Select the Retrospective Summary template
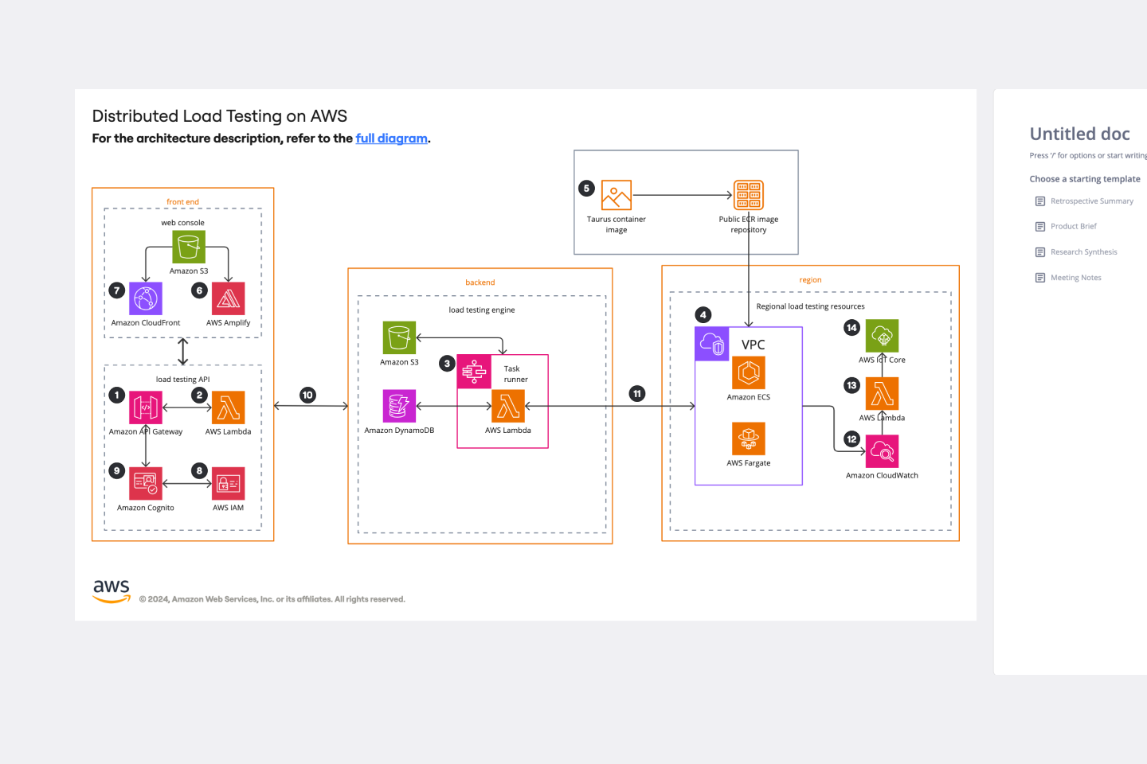 point(1092,201)
